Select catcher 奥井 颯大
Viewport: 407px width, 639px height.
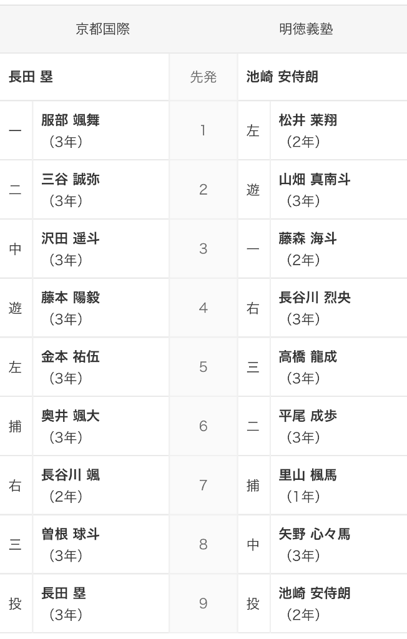pos(71,416)
